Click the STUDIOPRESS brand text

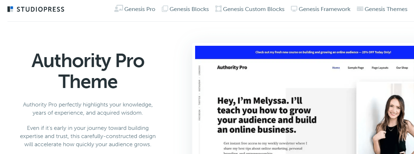[40, 9]
